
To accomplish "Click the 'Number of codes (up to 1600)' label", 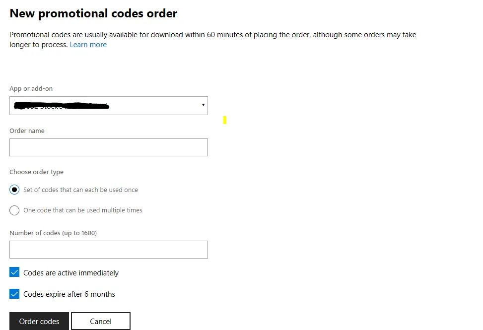I will point(53,233).
